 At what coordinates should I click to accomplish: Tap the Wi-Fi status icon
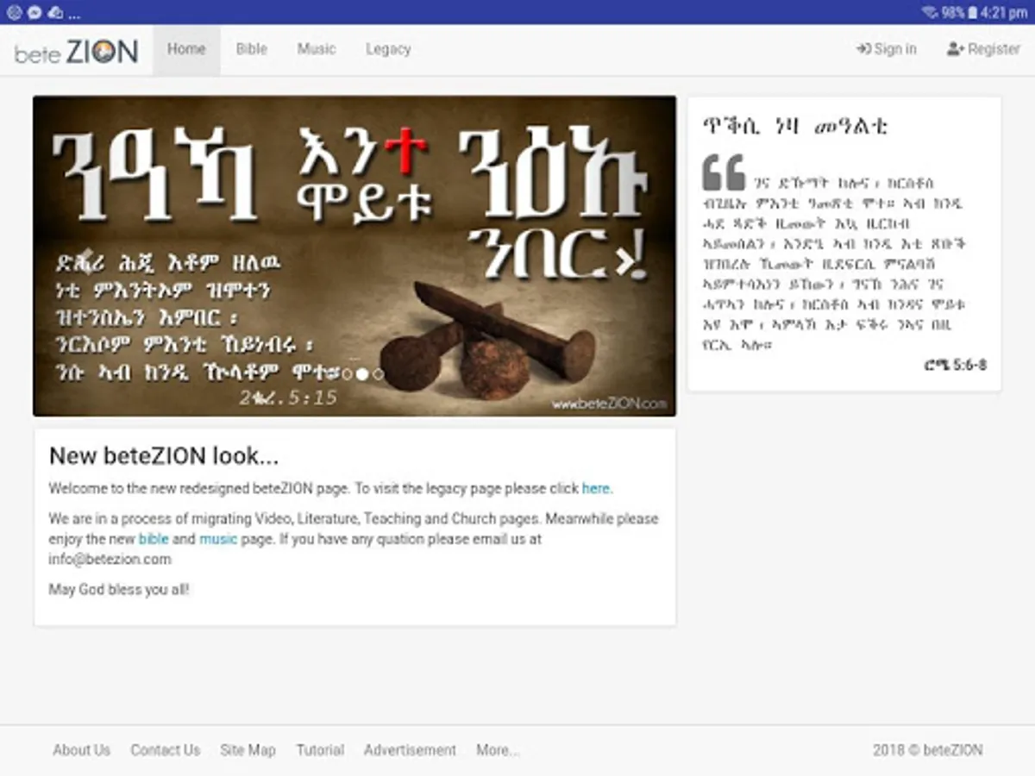coord(930,12)
